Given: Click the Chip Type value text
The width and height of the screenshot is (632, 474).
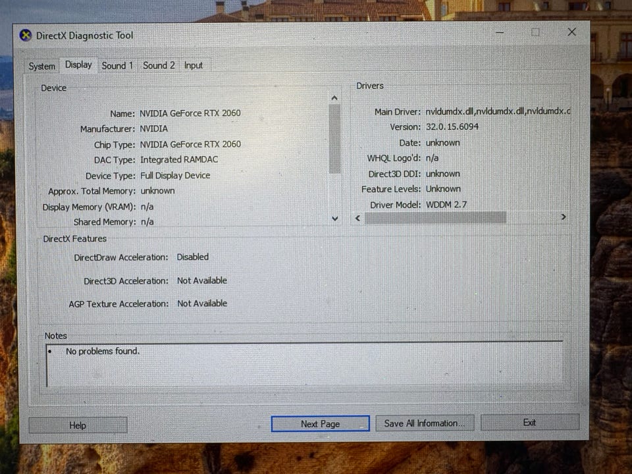Looking at the screenshot, I should pos(190,144).
